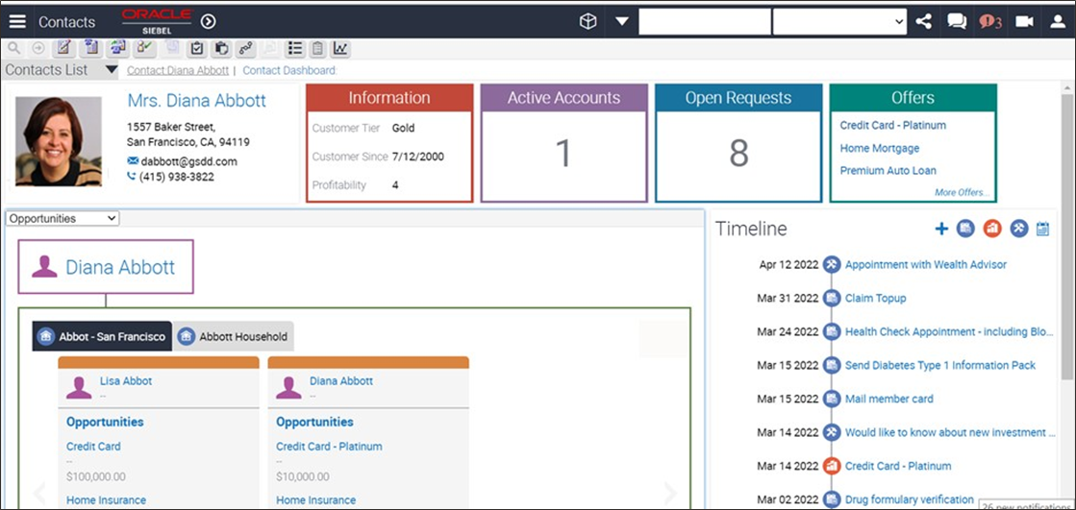Open the second combo box in top bar
This screenshot has width=1076, height=510.
click(x=839, y=22)
